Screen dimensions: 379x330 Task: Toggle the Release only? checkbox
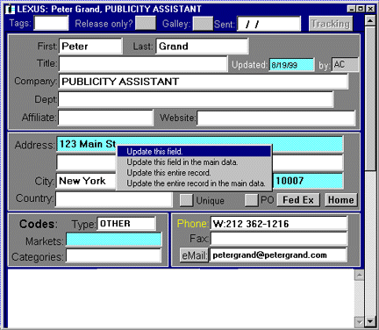(x=146, y=24)
